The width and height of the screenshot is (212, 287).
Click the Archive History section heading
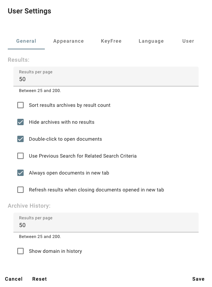point(29,206)
